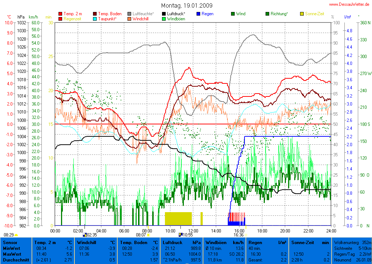The height and width of the screenshot is (264, 372).
Task: Select the Temp. Boden legend label
Action: coord(110,14)
